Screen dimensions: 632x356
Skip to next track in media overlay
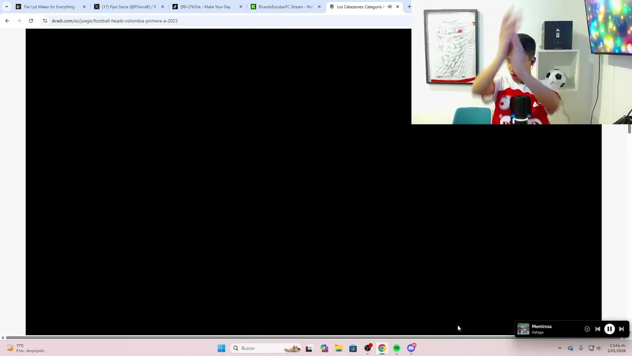[x=622, y=329]
